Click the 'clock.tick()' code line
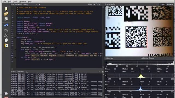 click(27, 39)
